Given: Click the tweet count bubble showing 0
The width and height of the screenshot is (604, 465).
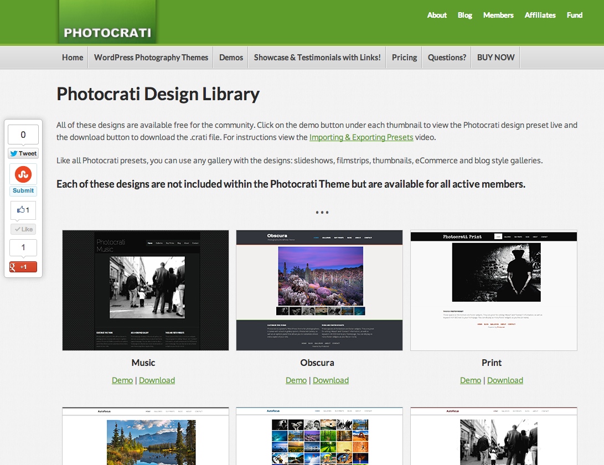Looking at the screenshot, I should pos(23,135).
